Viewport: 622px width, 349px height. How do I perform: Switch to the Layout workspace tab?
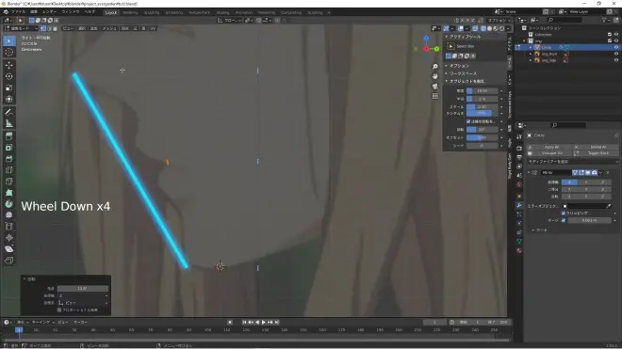tap(111, 12)
